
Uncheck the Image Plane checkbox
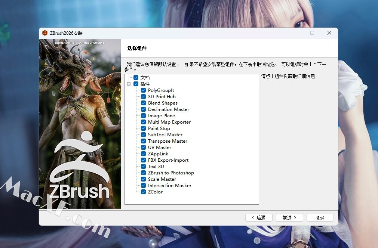(144, 115)
